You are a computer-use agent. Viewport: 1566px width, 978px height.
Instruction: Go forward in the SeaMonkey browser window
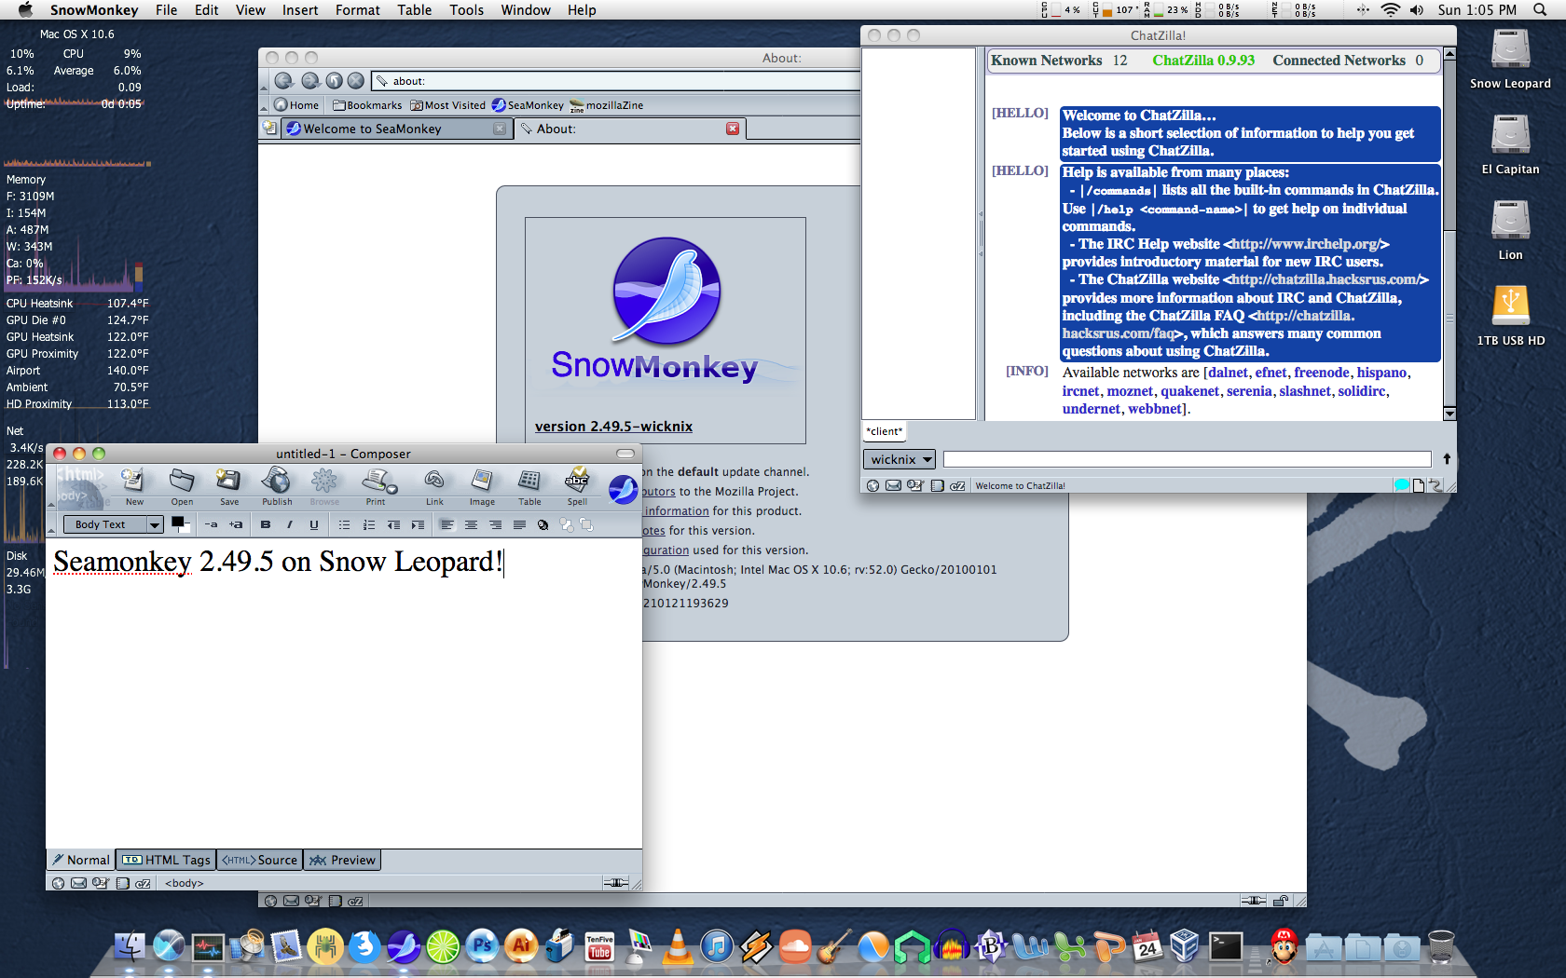click(310, 81)
